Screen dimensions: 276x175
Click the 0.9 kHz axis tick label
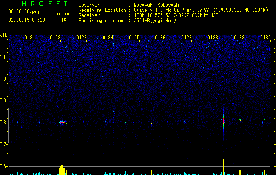click(x=4, y=101)
